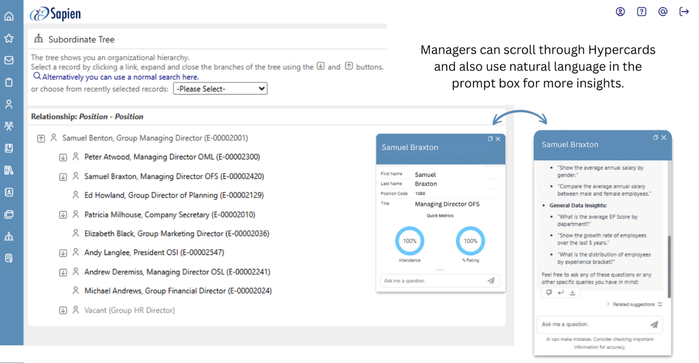Expand the Vacant Group HR Director branch
Viewport: 699px width, 363px height.
click(x=63, y=310)
